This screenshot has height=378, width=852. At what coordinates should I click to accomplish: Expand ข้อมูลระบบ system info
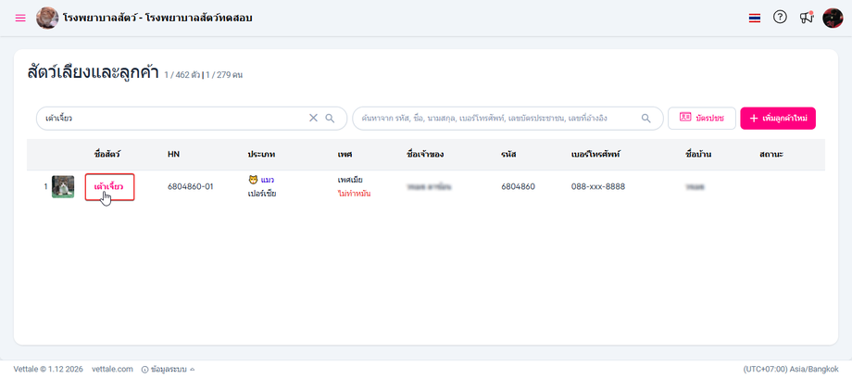point(168,369)
